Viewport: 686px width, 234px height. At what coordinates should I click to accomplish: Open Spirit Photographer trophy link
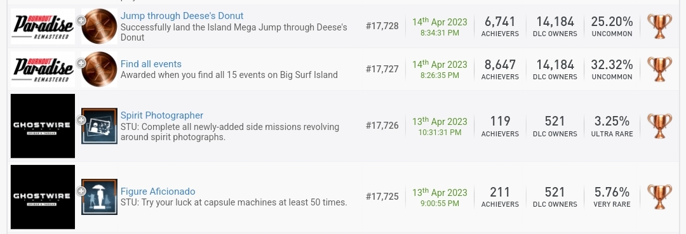(162, 115)
